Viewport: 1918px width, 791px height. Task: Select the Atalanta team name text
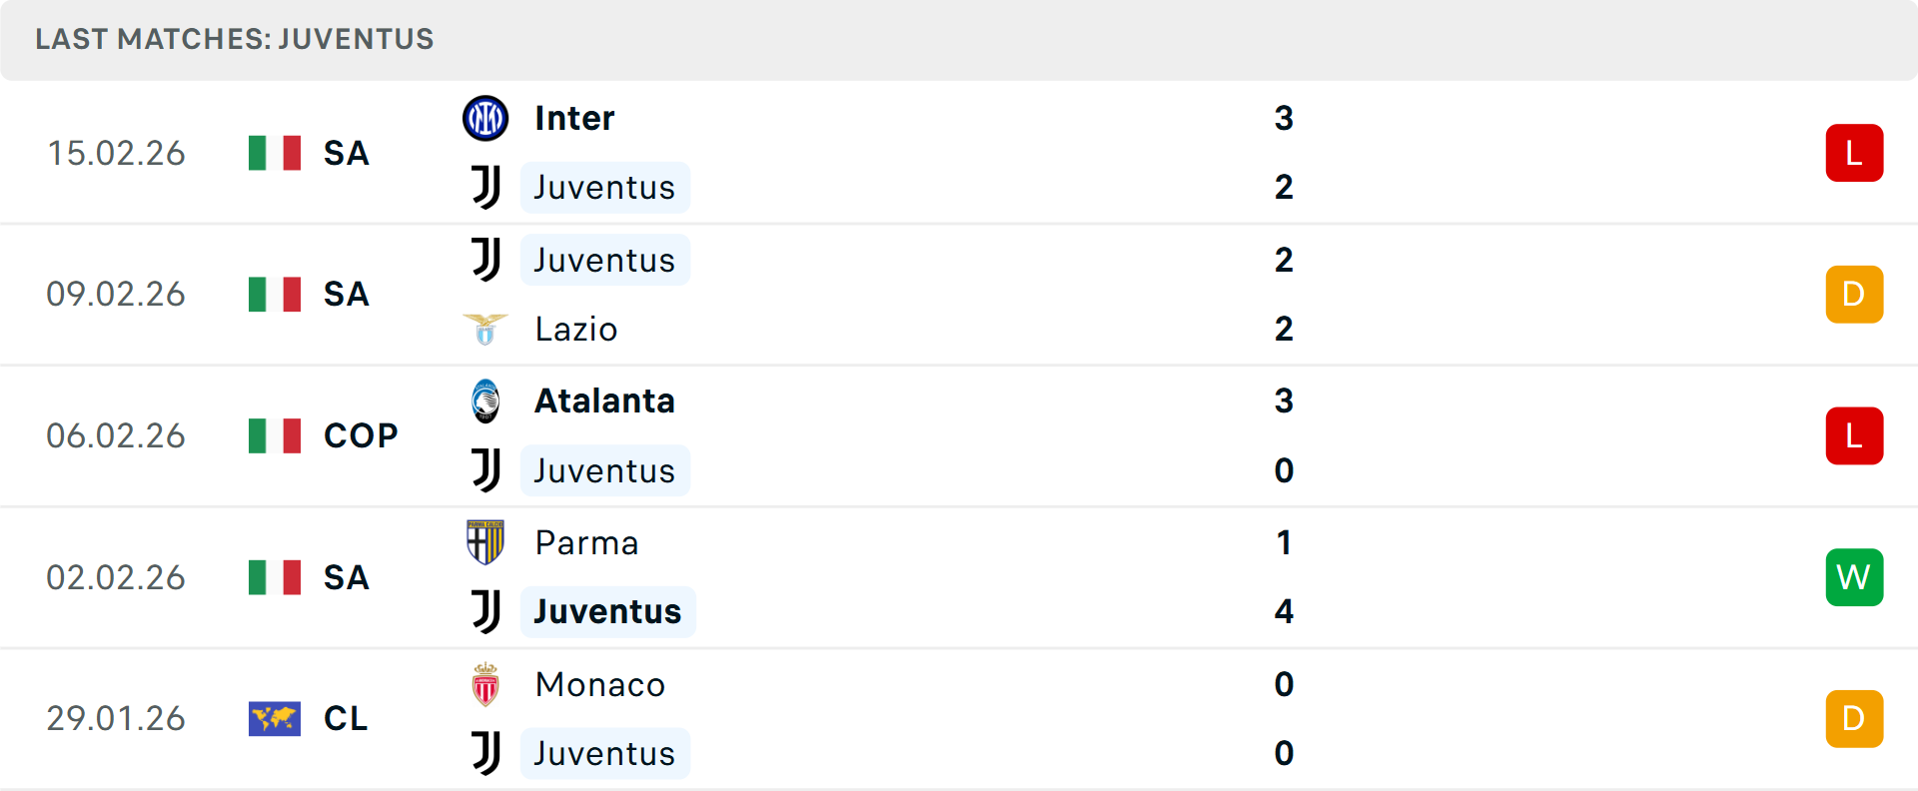pyautogui.click(x=604, y=400)
